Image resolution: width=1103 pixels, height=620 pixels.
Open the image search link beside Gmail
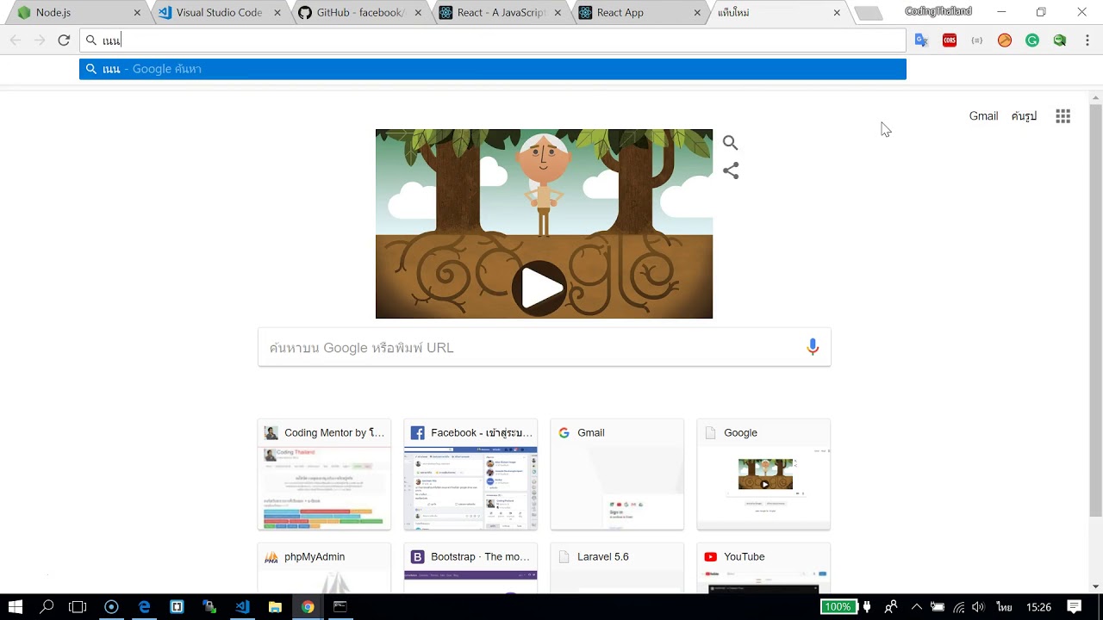[1024, 116]
